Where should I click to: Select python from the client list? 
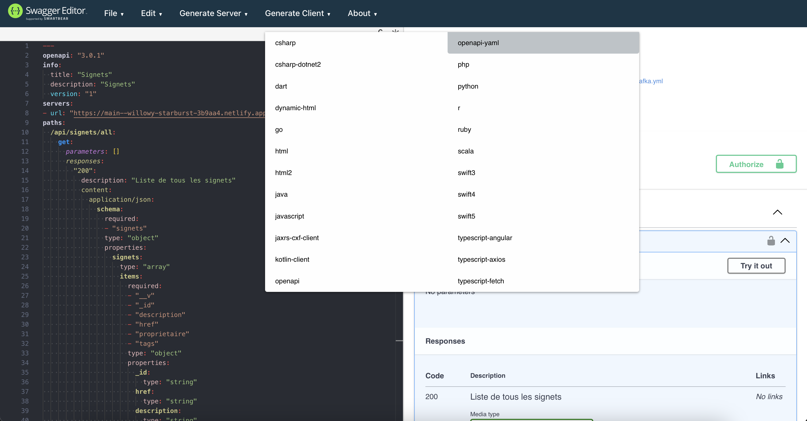468,86
